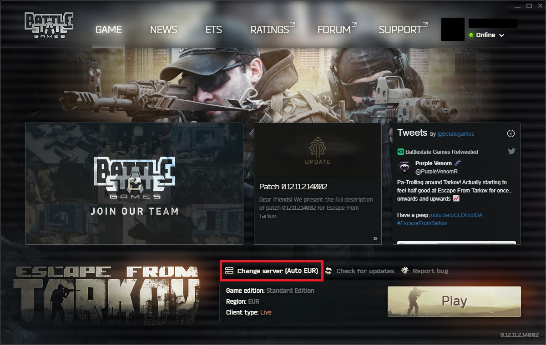
Task: Click the double-arrow on the patch card
Action: coord(375,238)
